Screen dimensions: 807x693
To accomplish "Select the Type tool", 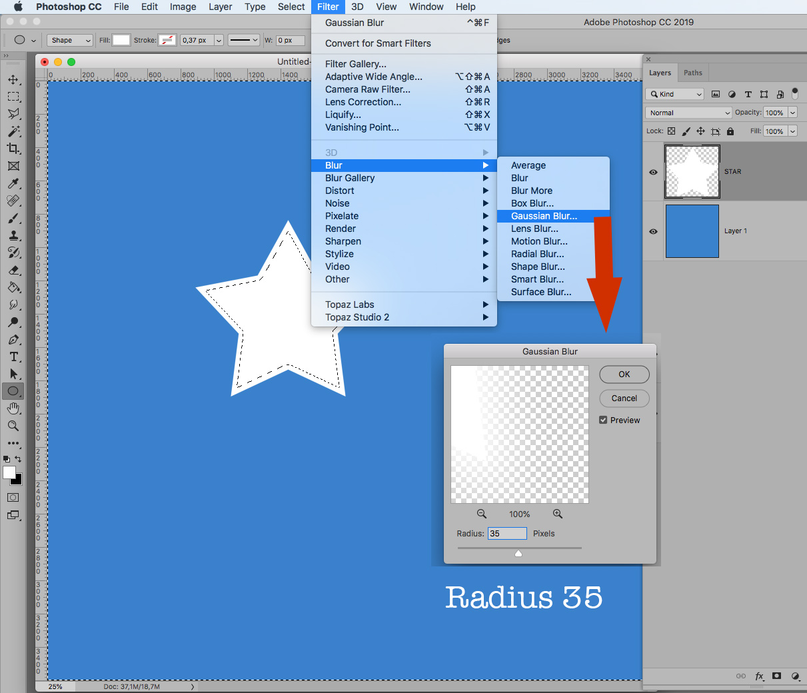I will [13, 356].
